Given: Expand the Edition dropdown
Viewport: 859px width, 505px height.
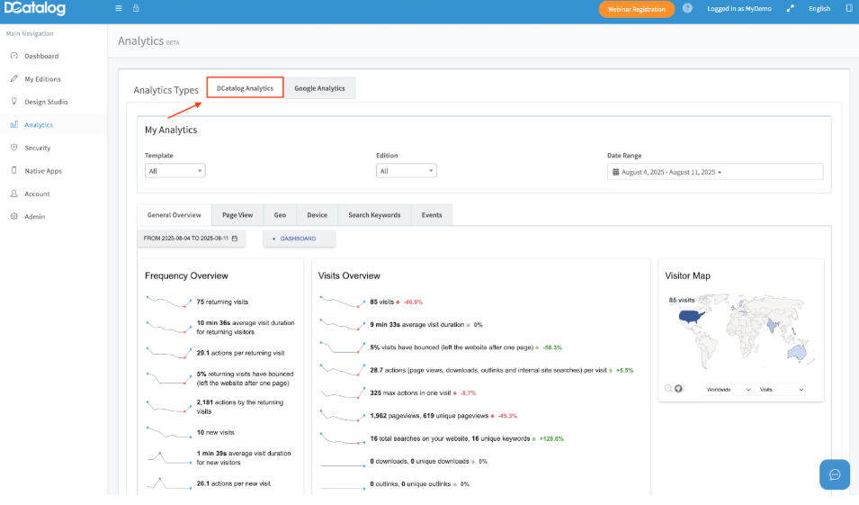Looking at the screenshot, I should (407, 171).
